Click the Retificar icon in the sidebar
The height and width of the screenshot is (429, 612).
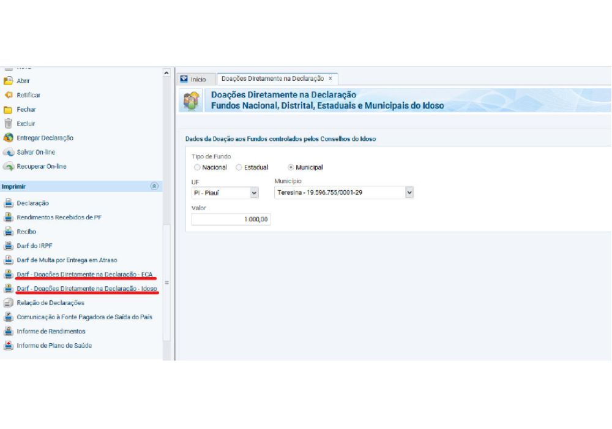coord(8,95)
